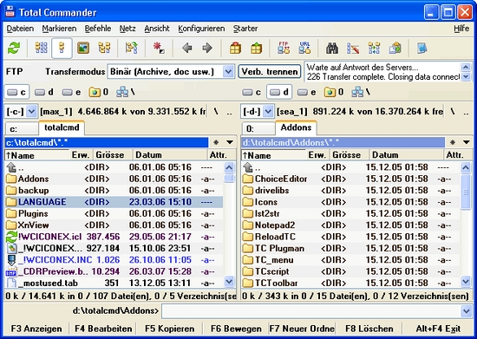Open the FTP connect toolbar icon
Viewport: 477px width, 339px height.
(x=284, y=48)
